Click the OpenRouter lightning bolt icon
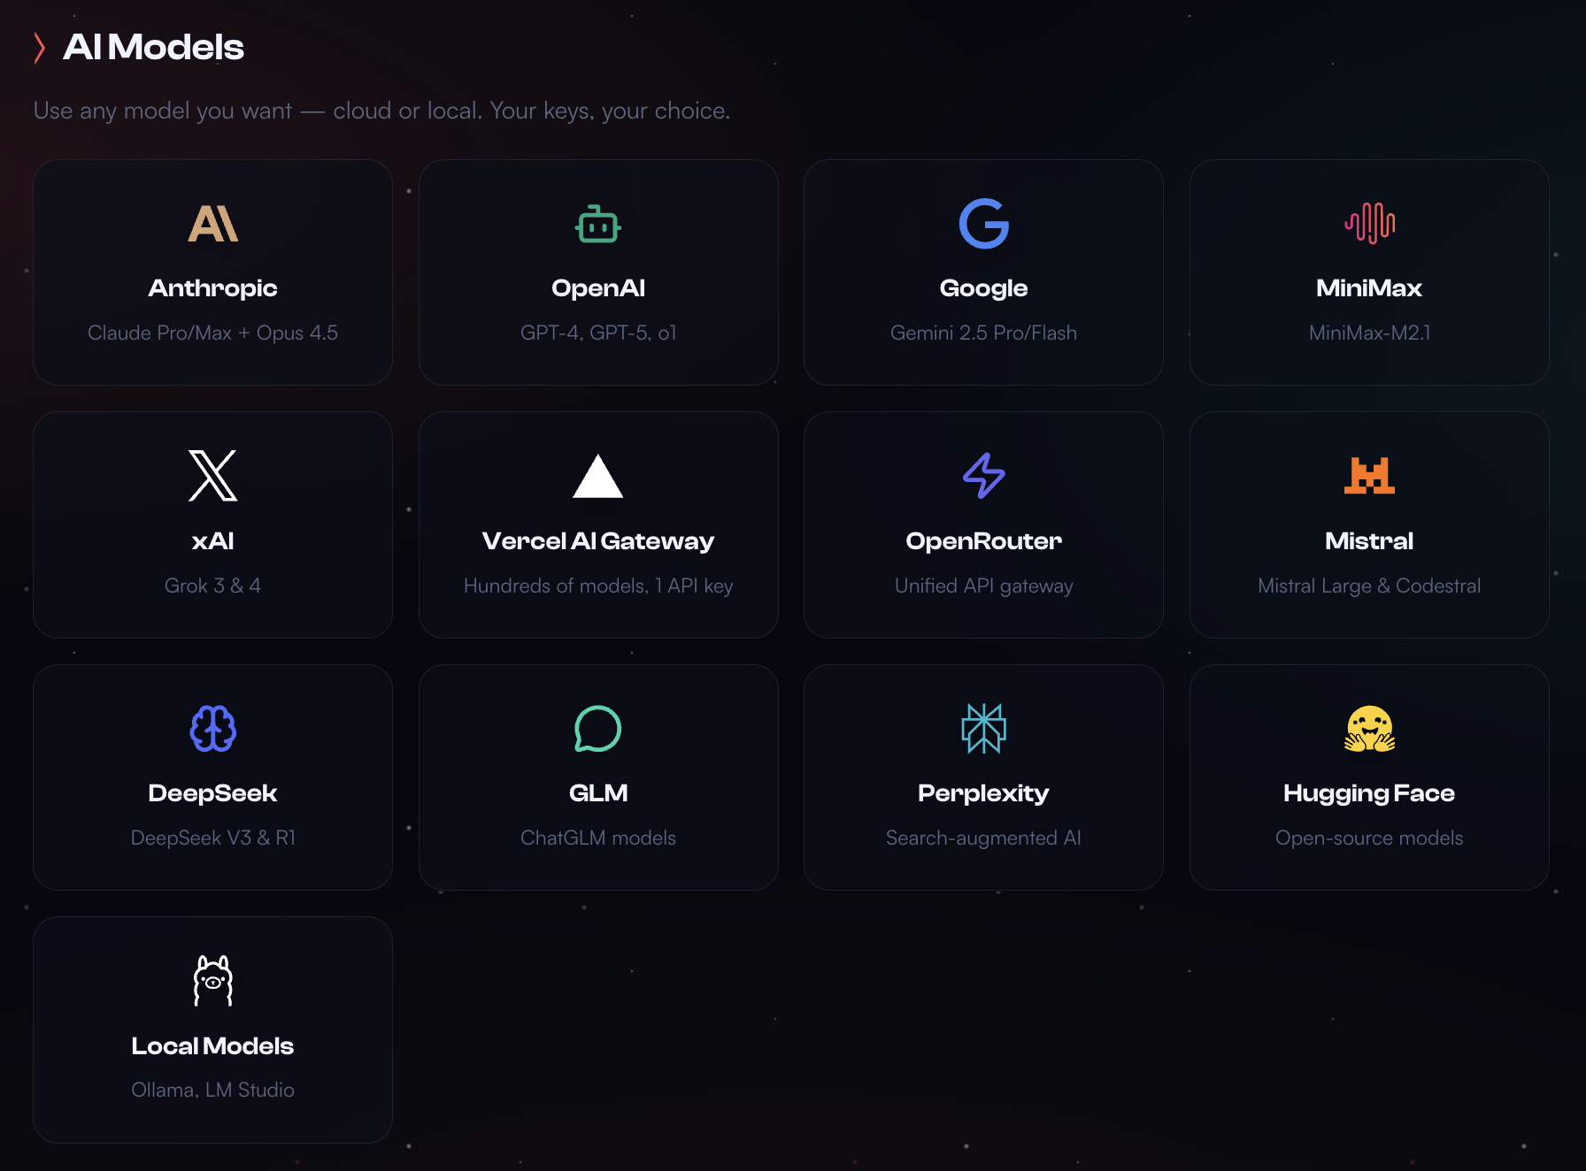 pyautogui.click(x=983, y=476)
